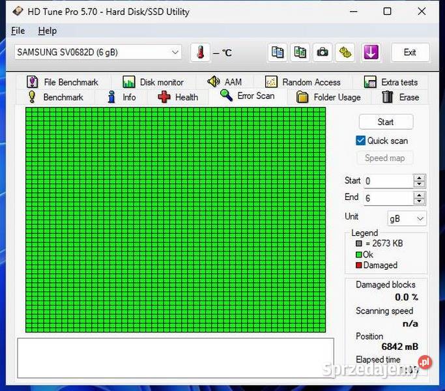
Task: Click the green Ok legend swatch
Action: click(x=359, y=254)
